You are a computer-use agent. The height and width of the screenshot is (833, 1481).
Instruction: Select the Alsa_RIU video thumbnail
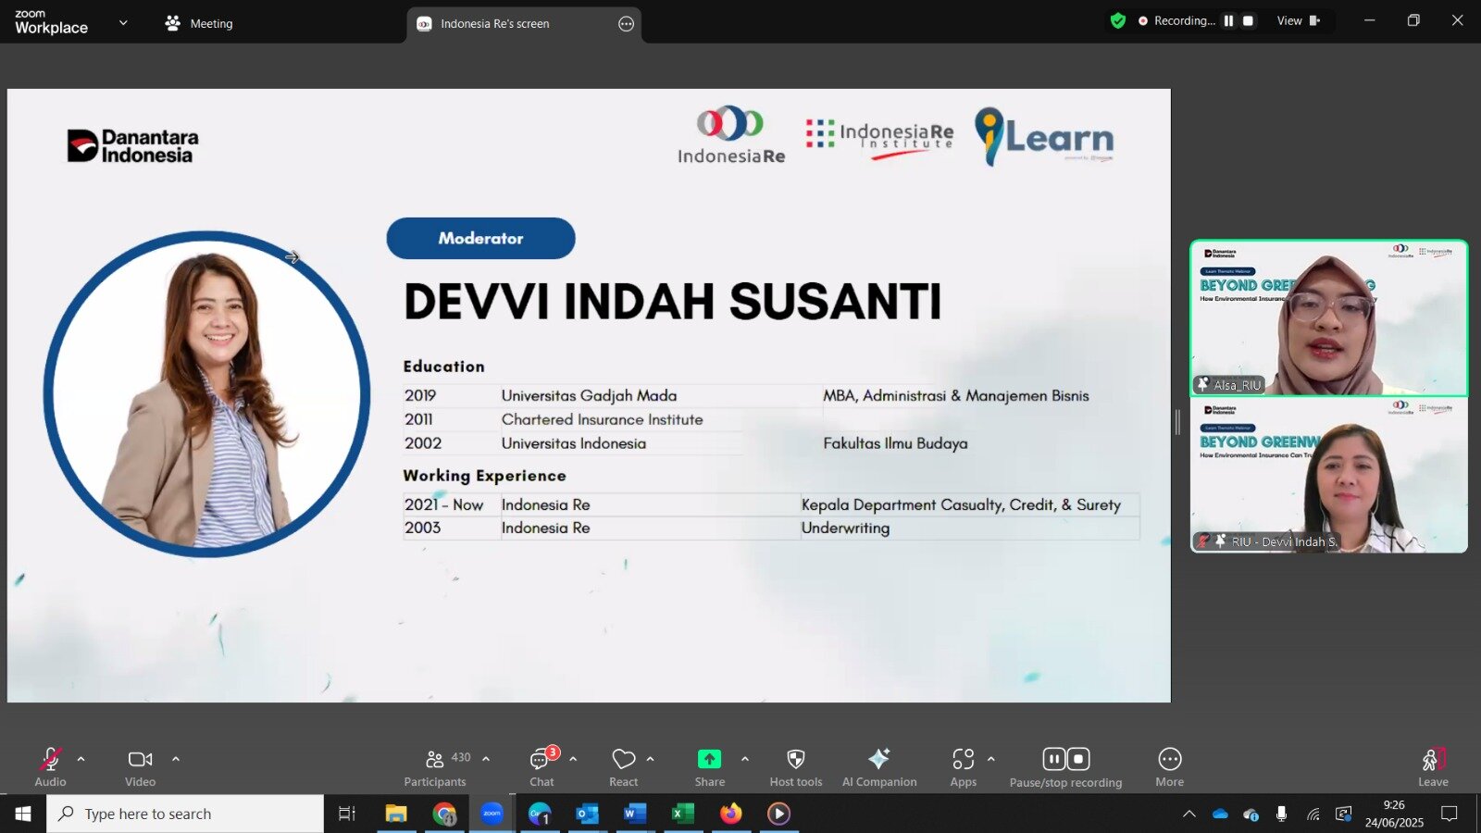1328,317
